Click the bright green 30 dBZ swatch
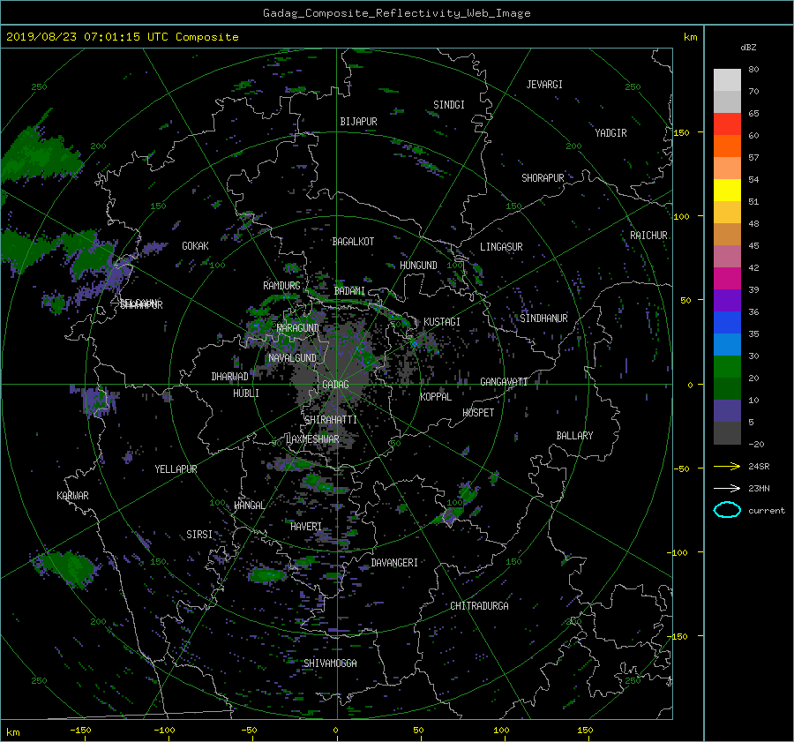794x742 pixels. click(x=727, y=366)
